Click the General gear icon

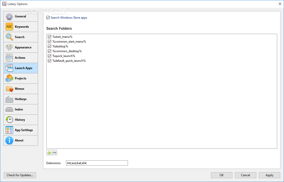tap(9, 16)
